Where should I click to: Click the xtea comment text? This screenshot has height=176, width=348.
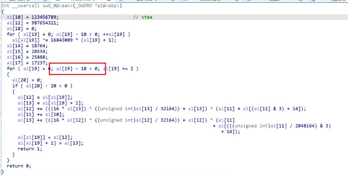pos(147,17)
